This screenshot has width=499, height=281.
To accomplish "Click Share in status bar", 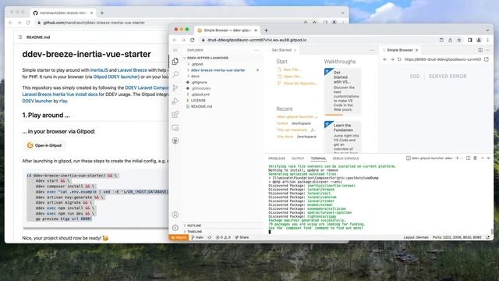I will (x=242, y=237).
